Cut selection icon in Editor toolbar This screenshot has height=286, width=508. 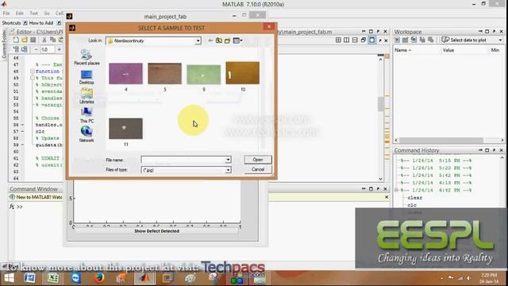pos(44,41)
